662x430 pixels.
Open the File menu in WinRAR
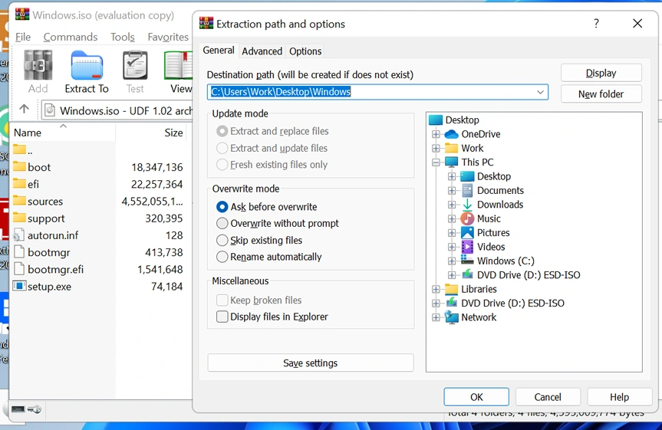tap(23, 37)
